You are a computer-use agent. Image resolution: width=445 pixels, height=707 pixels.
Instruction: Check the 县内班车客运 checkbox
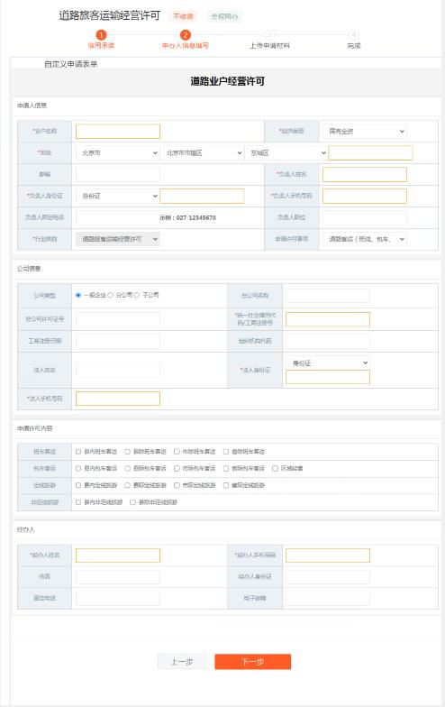point(78,451)
